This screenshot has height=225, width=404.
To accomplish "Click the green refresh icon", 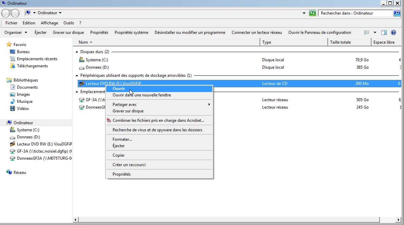I will tap(312, 13).
